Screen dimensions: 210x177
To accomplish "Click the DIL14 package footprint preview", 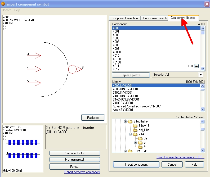I will (23, 148).
